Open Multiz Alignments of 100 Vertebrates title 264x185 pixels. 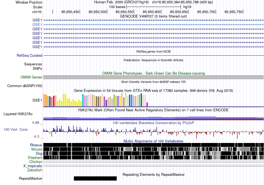tap(153, 141)
